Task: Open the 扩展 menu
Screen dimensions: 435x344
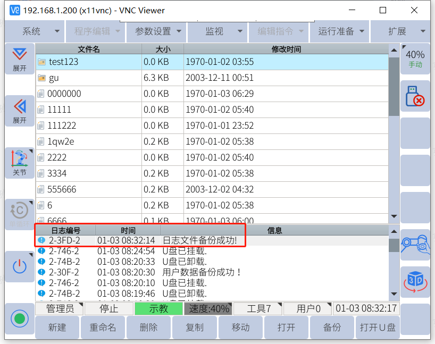Action: pyautogui.click(x=402, y=31)
